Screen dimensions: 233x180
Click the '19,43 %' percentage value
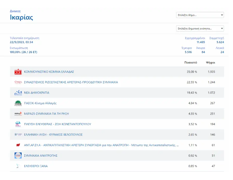click(192, 93)
